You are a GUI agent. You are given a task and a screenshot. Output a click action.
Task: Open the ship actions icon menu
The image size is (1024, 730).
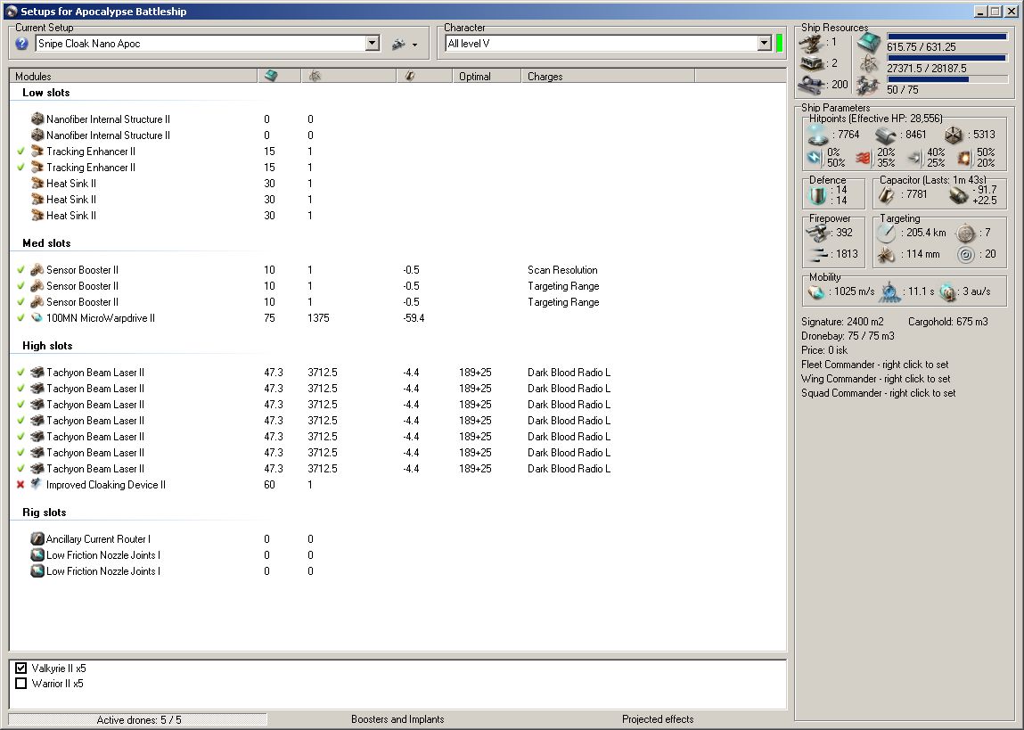405,44
